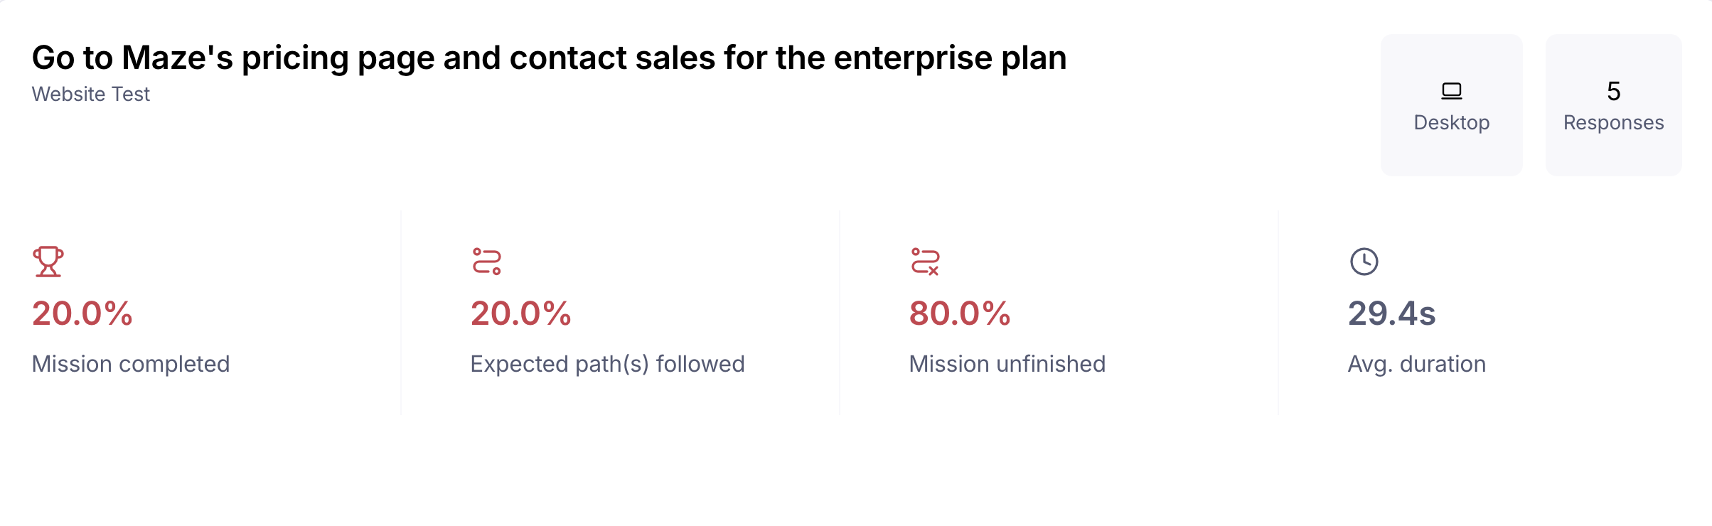Click the empty bottom area of the Responses card
Image resolution: width=1712 pixels, height=526 pixels.
1614,156
